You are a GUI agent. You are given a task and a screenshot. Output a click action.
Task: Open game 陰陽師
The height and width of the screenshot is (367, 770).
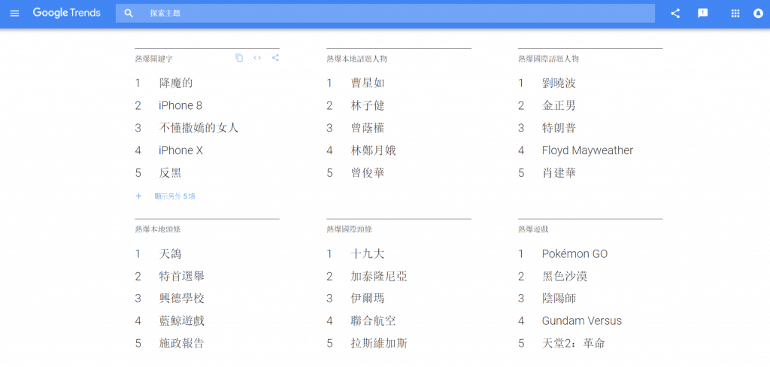point(559,299)
